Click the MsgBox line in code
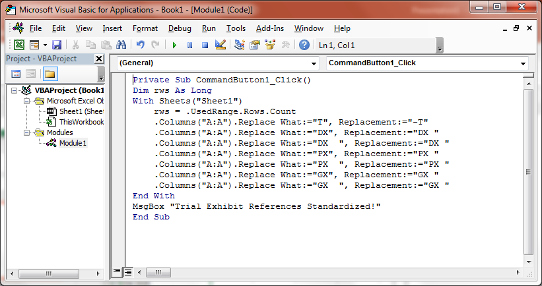Viewport: 542px width, 286px height. (x=257, y=206)
